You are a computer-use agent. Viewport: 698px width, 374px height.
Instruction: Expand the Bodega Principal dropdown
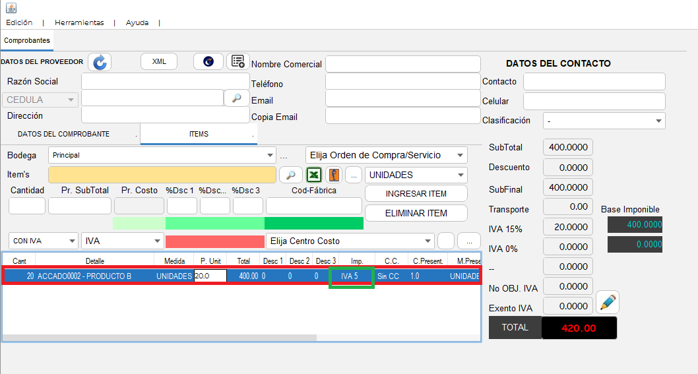[162, 155]
